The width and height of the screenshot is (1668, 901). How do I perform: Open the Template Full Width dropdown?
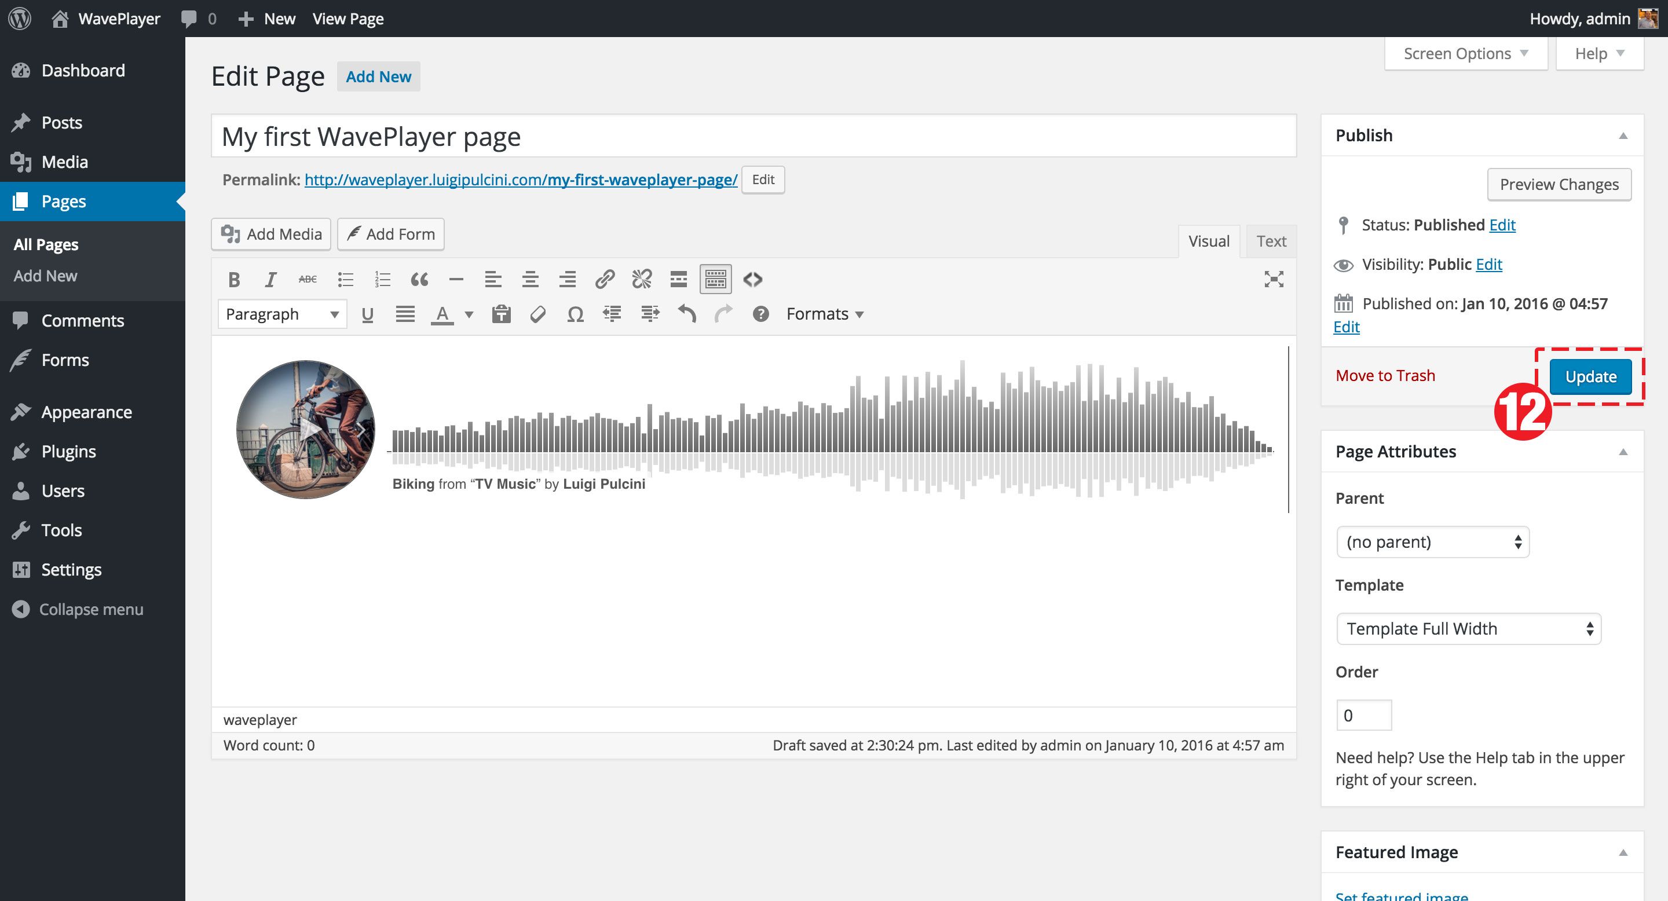coord(1468,628)
